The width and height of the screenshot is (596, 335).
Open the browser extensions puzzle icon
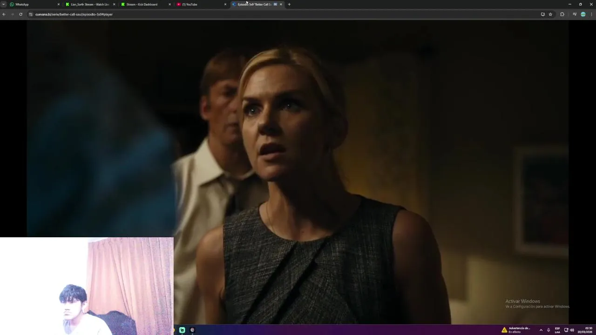pyautogui.click(x=562, y=14)
